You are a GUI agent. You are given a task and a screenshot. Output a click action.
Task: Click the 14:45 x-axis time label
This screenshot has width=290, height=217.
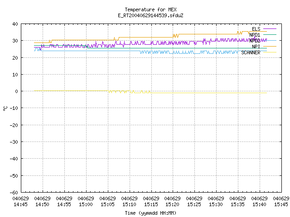click(21, 204)
